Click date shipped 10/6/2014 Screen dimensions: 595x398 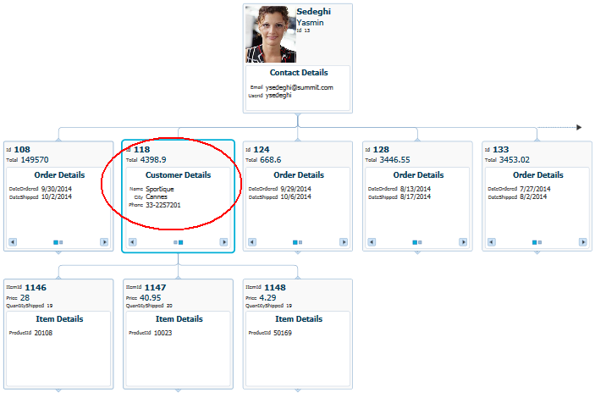(x=295, y=196)
